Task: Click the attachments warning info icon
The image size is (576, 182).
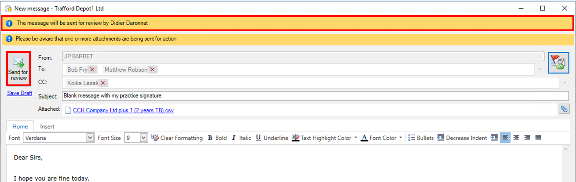Action: [x=9, y=39]
